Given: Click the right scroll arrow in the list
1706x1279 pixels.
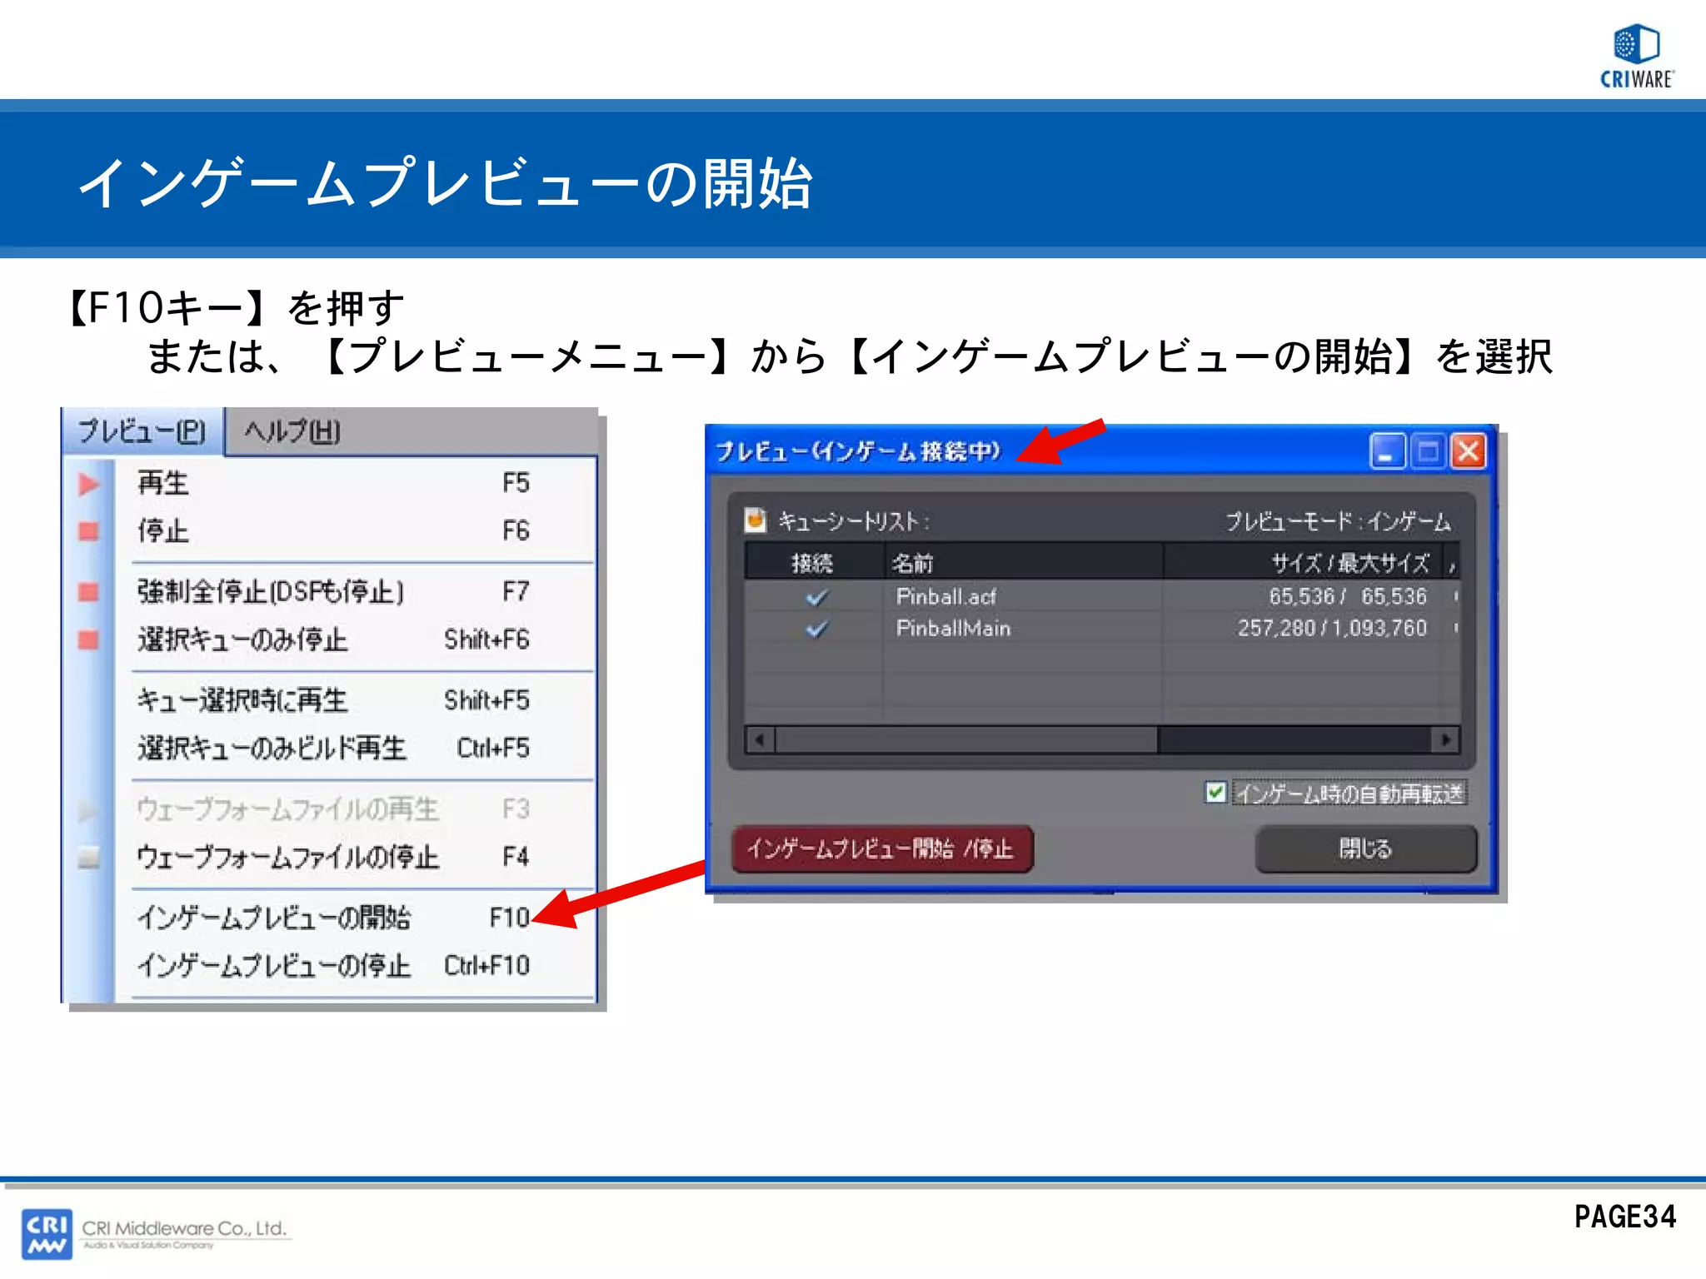Looking at the screenshot, I should (1445, 739).
